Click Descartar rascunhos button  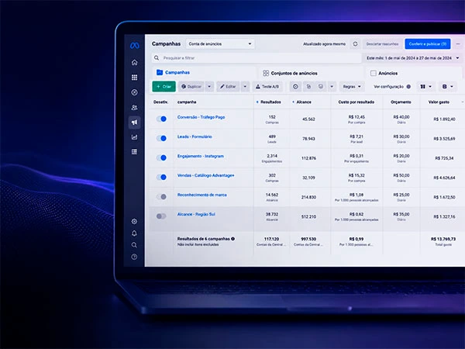(382, 44)
